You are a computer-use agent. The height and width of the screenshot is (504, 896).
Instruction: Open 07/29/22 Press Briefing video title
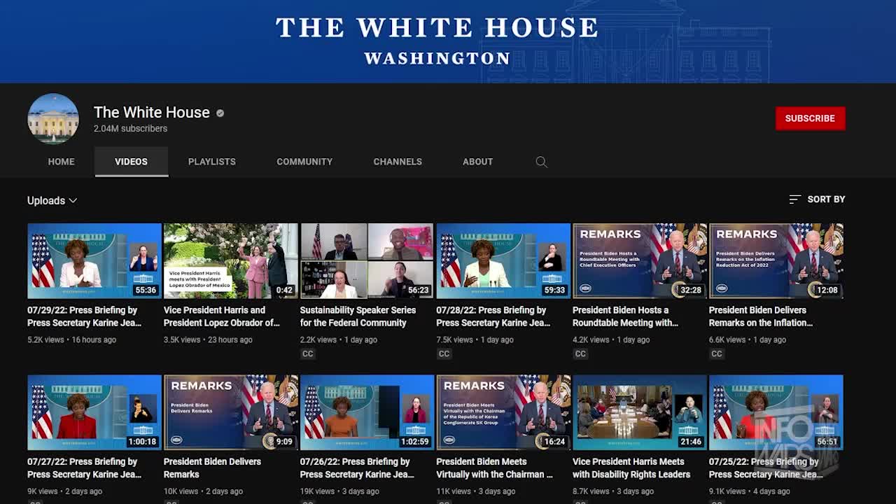84,316
